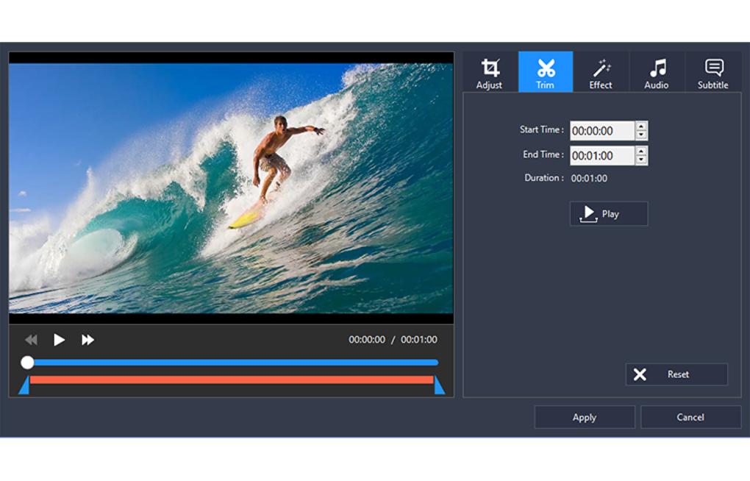Click the white playhead on seek bar
This screenshot has width=750, height=481.
tap(27, 363)
